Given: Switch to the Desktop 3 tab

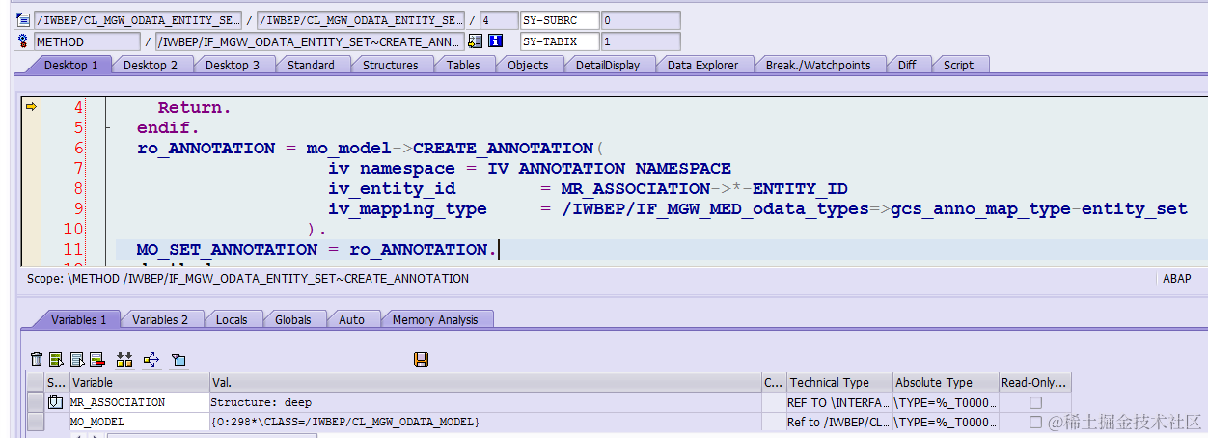Looking at the screenshot, I should click(x=233, y=65).
